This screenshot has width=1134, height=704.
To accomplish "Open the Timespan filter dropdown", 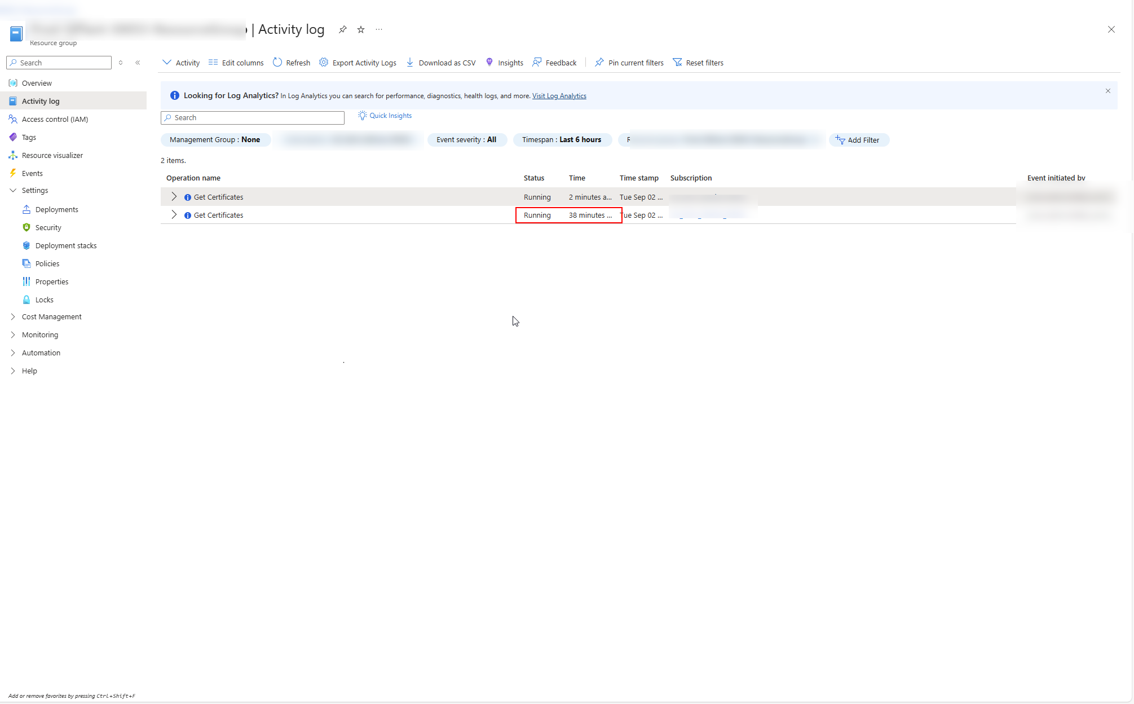I will tap(562, 139).
